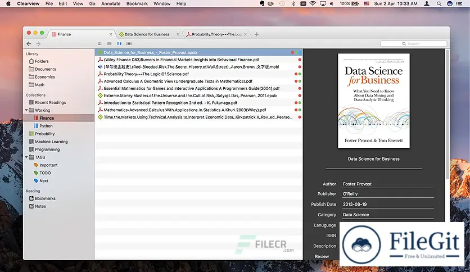Select the Finance collection in sidebar
The image size is (470, 272).
coord(58,118)
